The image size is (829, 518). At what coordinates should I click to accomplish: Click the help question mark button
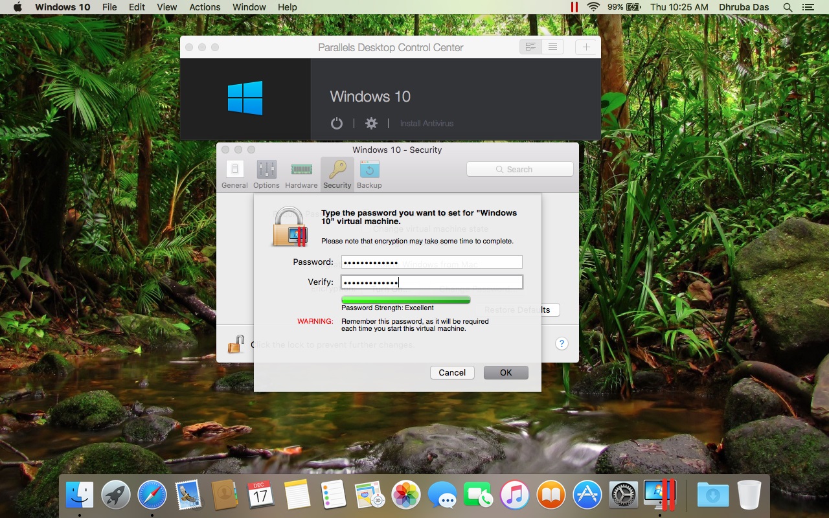point(562,344)
